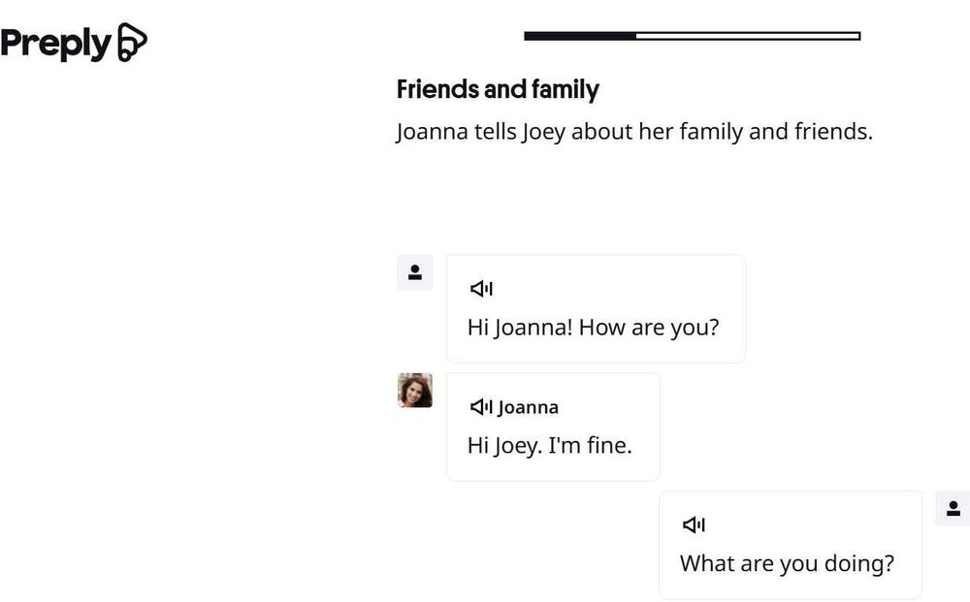This screenshot has width=970, height=602.
Task: Click empty space in the third message bubble
Action: tap(824, 523)
